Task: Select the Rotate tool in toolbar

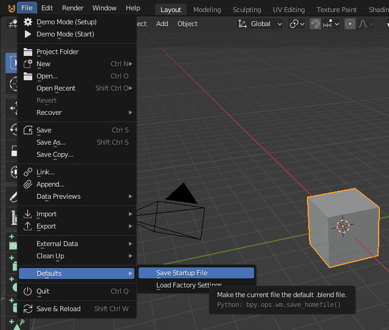Action: tap(12, 129)
